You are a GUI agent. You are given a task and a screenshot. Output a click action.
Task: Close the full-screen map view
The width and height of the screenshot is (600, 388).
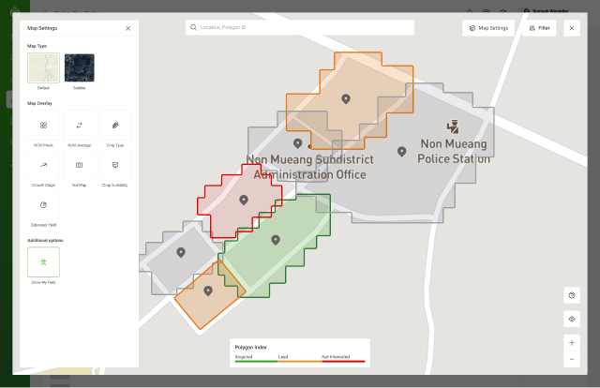pos(572,28)
